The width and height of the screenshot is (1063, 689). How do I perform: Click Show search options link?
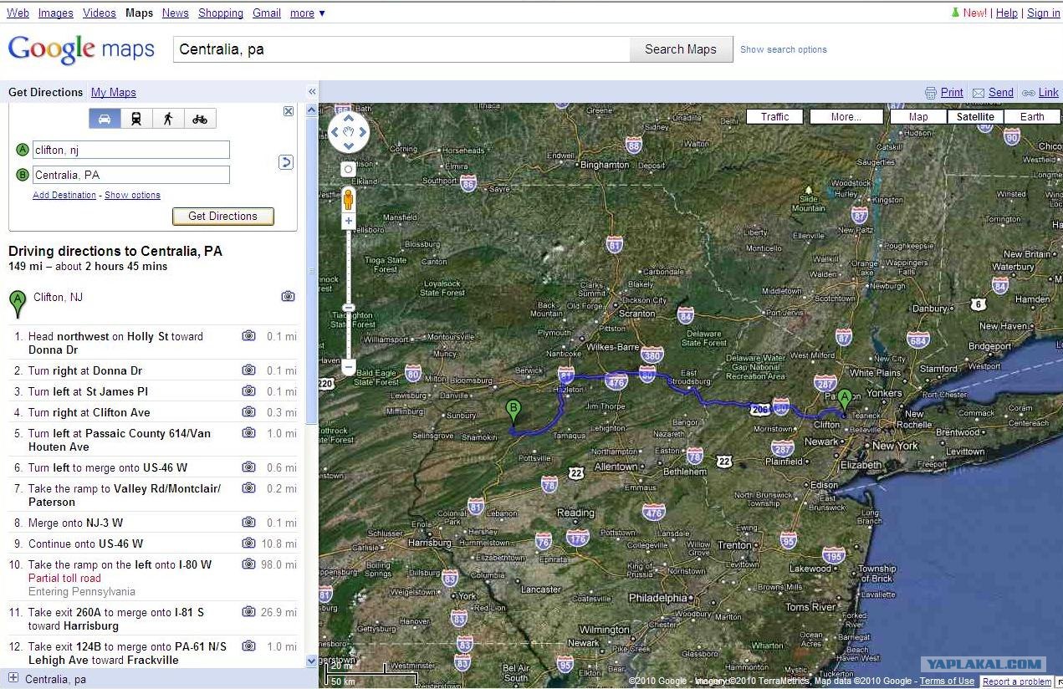pyautogui.click(x=784, y=49)
